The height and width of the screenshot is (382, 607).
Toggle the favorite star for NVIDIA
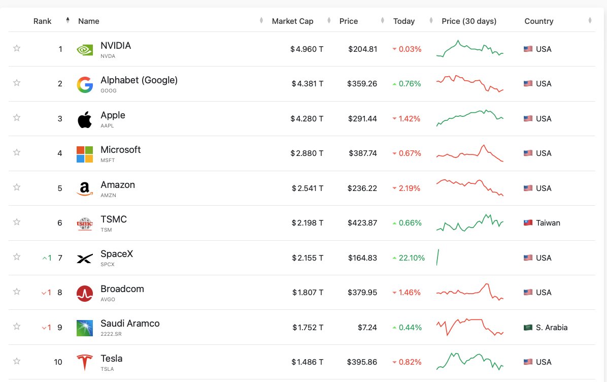17,48
